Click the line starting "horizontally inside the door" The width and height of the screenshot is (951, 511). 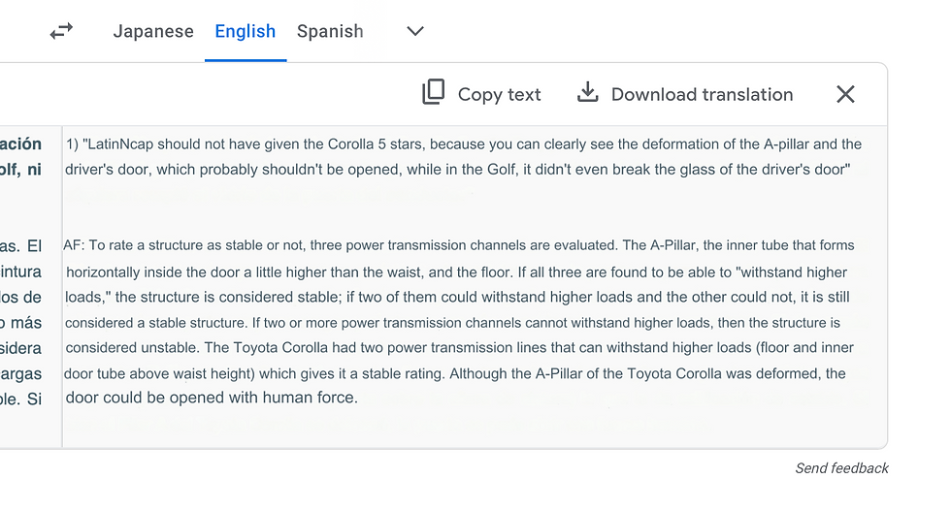click(x=456, y=272)
